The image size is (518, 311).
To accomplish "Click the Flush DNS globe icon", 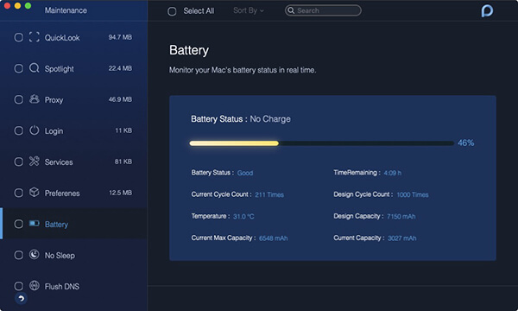I will point(34,286).
